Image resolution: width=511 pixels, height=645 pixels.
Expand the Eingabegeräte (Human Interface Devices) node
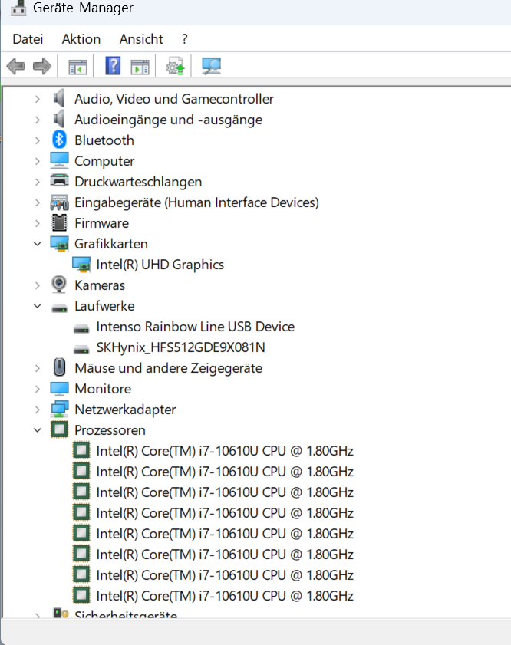point(38,202)
